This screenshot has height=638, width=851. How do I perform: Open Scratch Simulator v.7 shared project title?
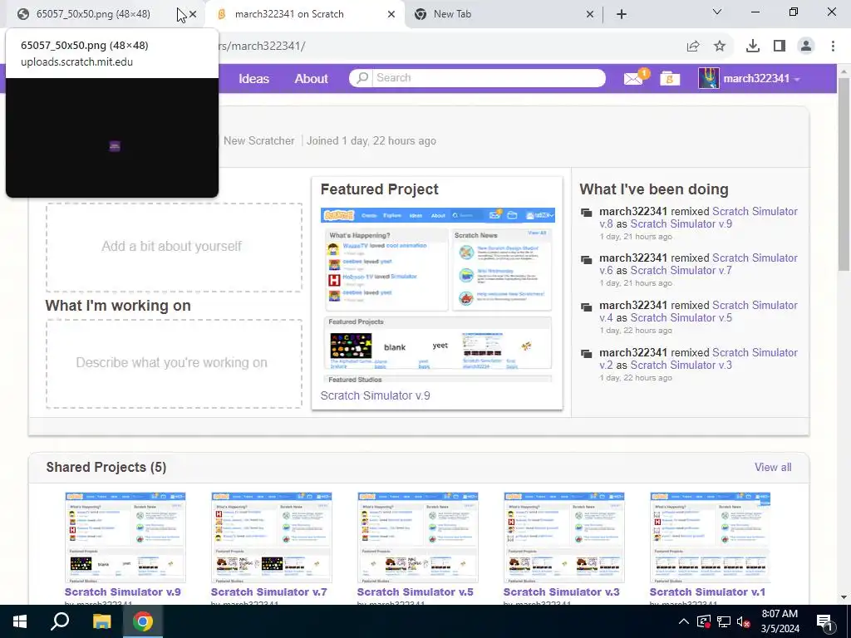268,591
